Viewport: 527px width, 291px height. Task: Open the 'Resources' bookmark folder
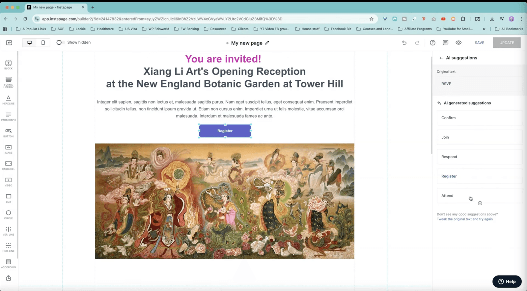tap(215, 29)
